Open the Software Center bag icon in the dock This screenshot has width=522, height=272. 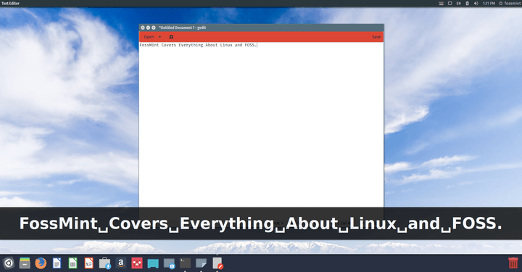(x=105, y=263)
